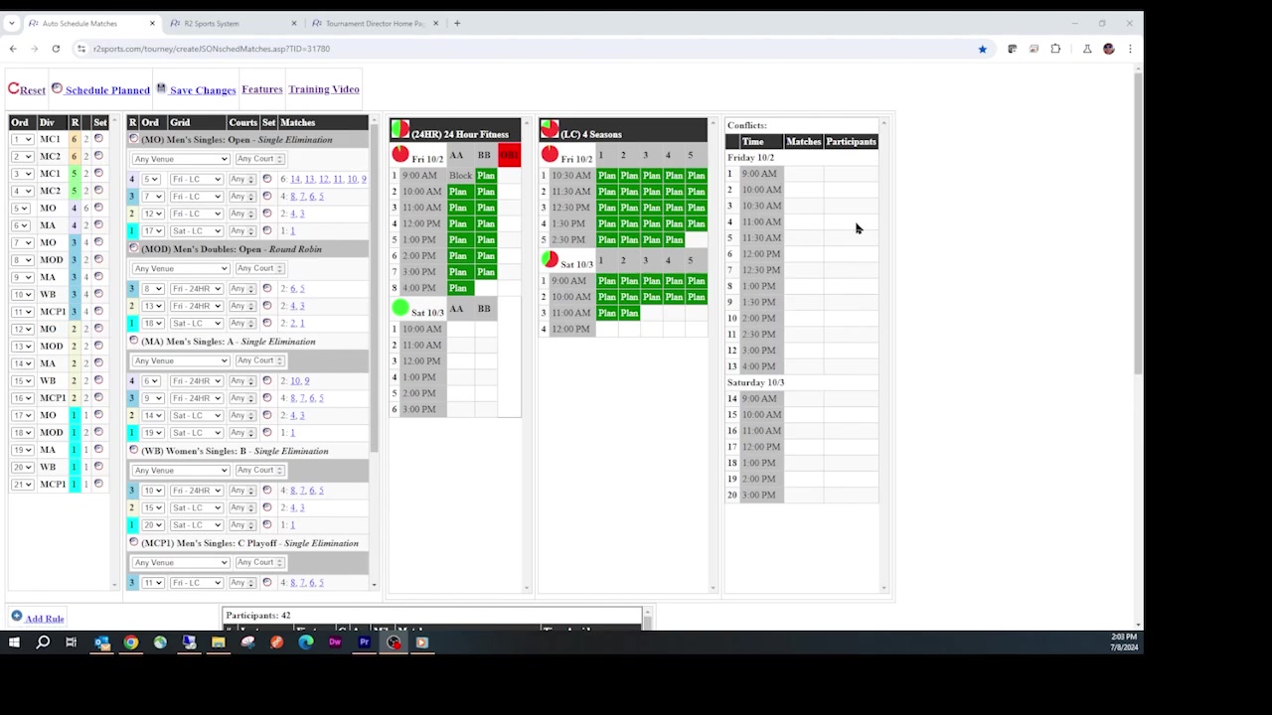This screenshot has width=1272, height=715.
Task: Click scroll-down arrow of the grid list panel
Action: (x=375, y=584)
